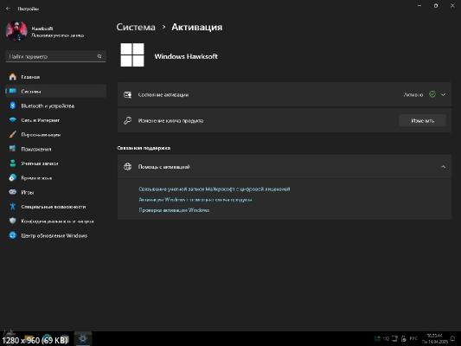Click the product key icon
The width and height of the screenshot is (461, 346).
point(128,120)
